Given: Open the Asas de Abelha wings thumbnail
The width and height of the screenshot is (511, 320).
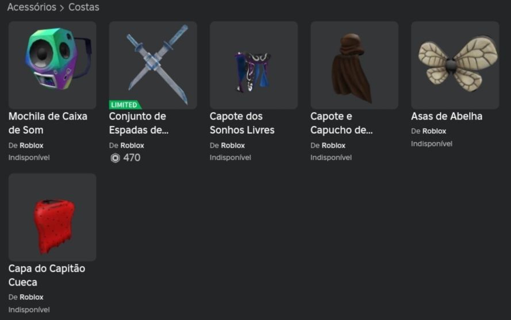Looking at the screenshot, I should click(455, 65).
